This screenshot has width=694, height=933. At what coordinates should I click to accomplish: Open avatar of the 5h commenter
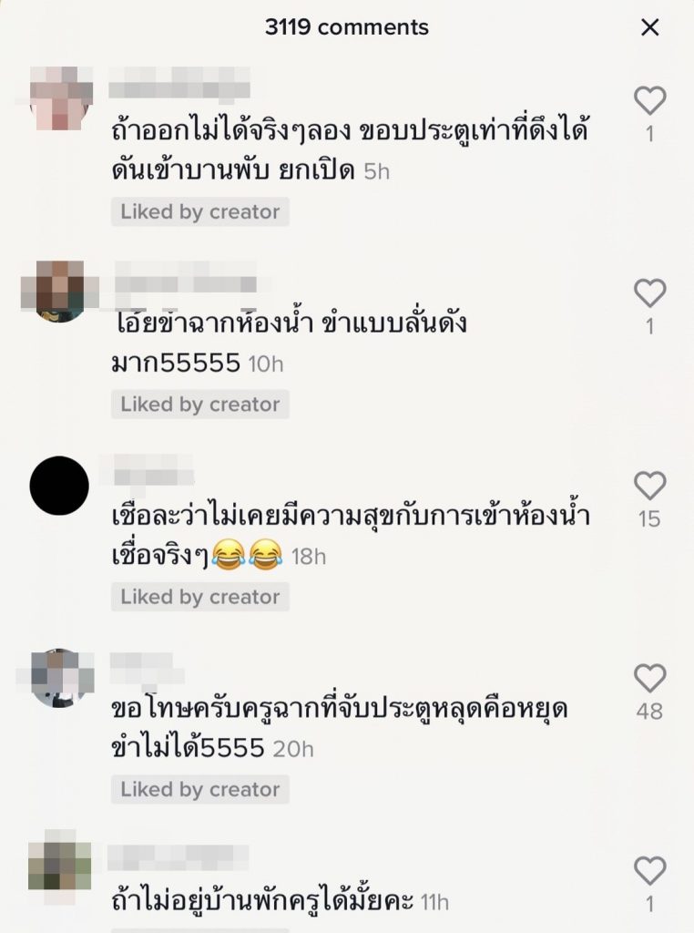[61, 98]
